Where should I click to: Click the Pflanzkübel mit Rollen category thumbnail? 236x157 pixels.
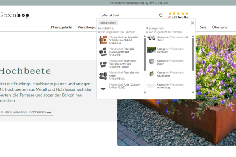tap(151, 38)
